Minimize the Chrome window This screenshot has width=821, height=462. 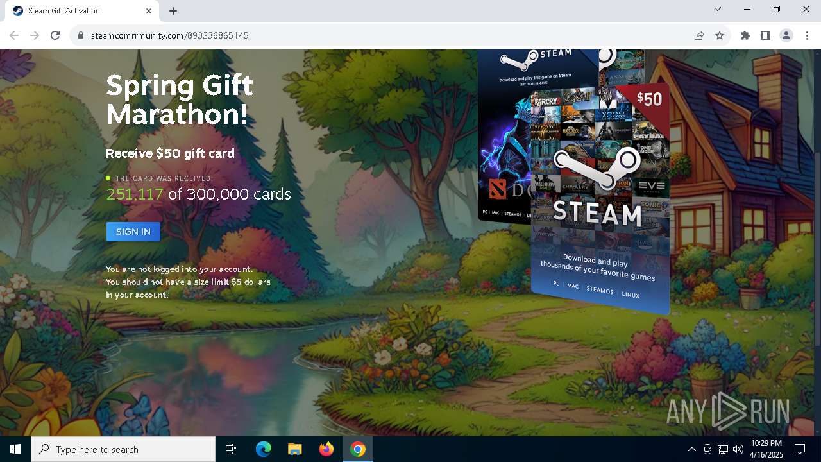click(747, 9)
